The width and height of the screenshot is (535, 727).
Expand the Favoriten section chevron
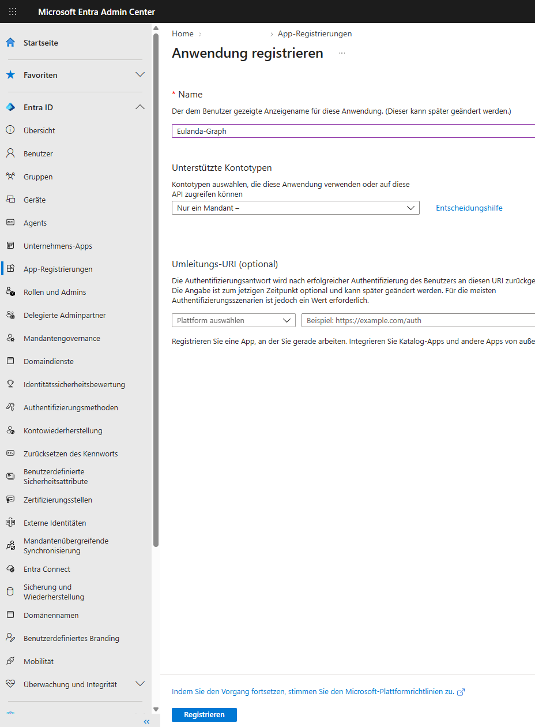click(x=140, y=75)
